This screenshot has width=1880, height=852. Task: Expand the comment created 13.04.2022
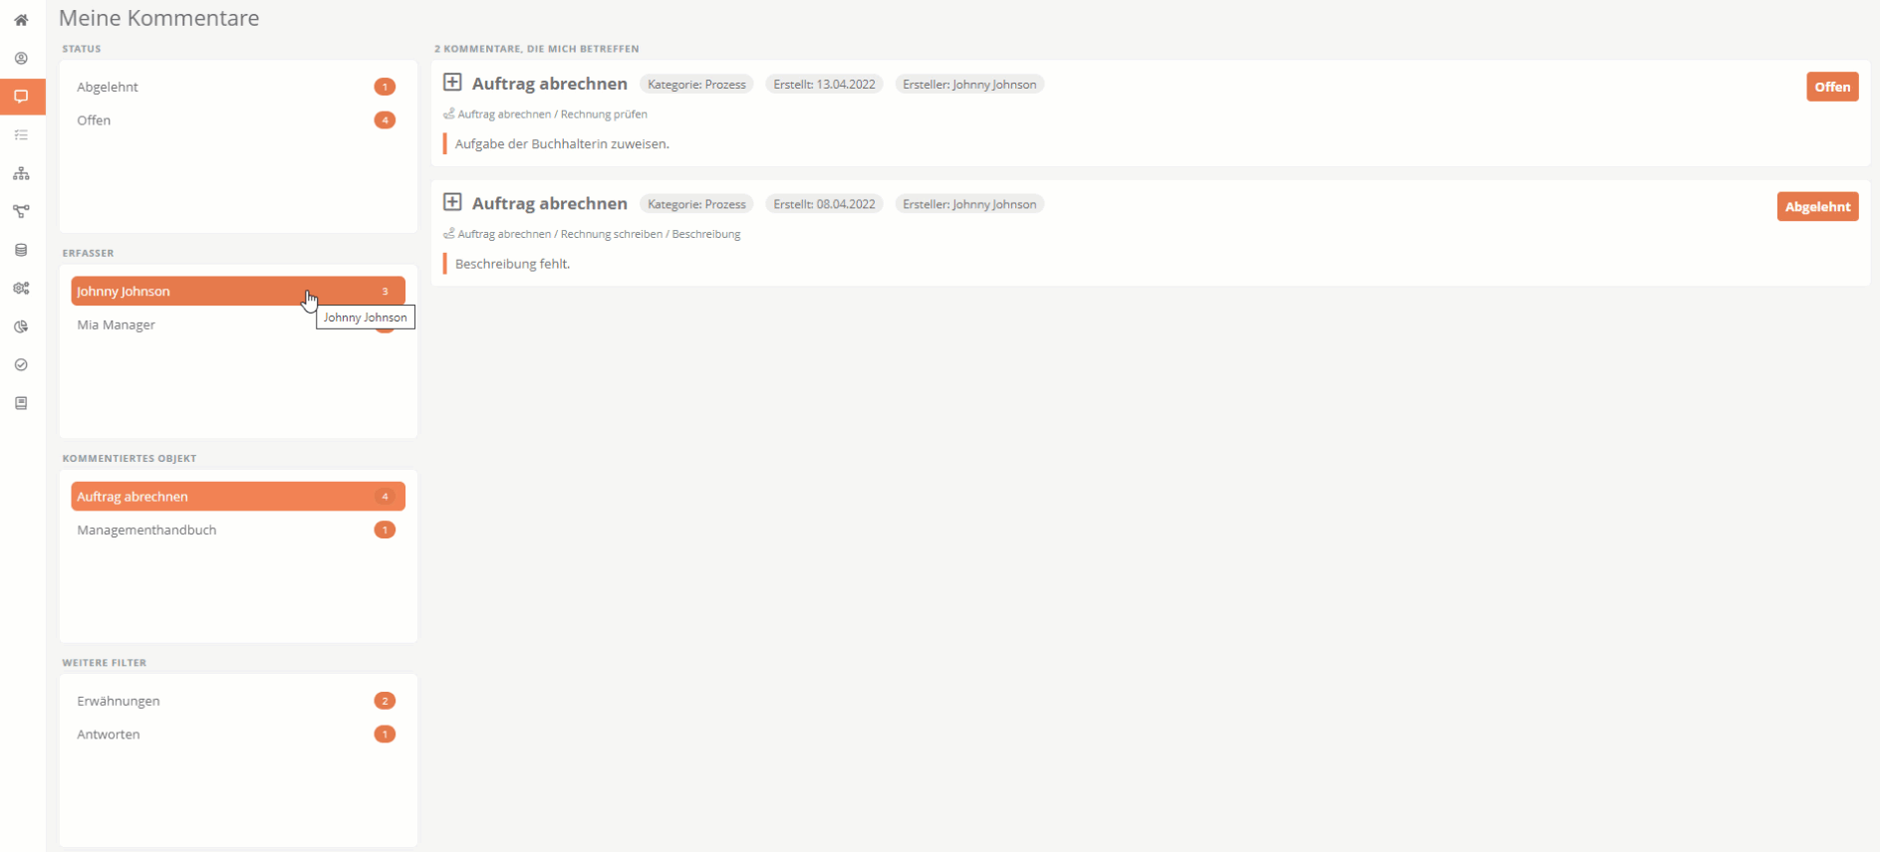[452, 82]
